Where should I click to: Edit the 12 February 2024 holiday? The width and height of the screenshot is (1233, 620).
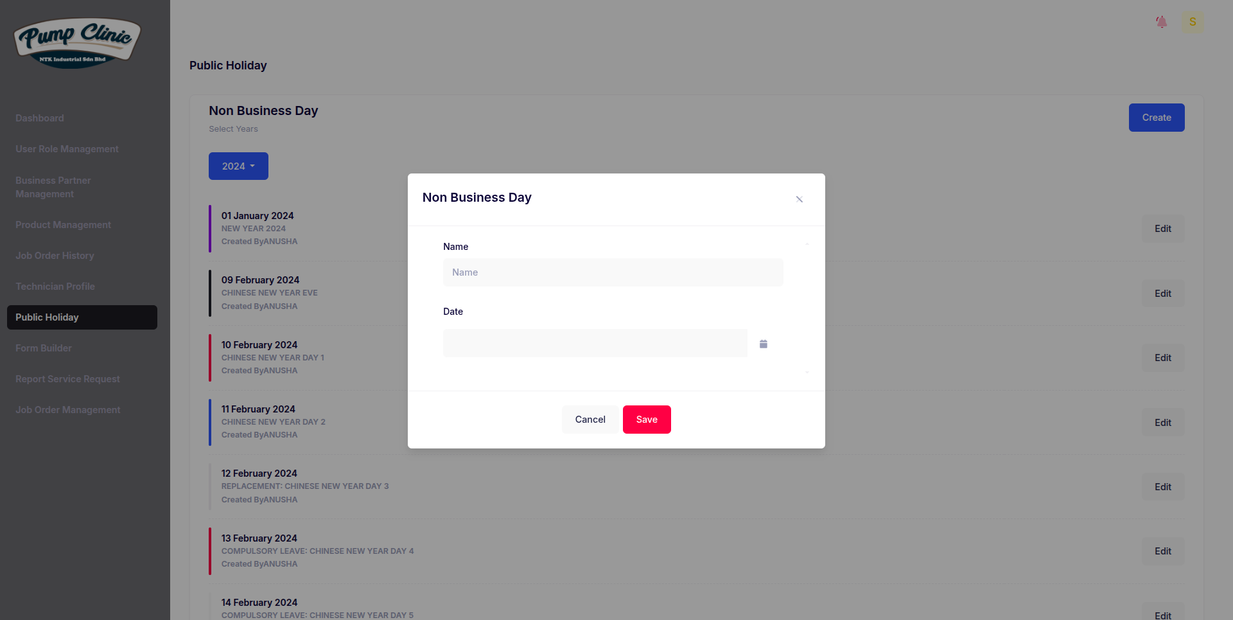(1162, 487)
